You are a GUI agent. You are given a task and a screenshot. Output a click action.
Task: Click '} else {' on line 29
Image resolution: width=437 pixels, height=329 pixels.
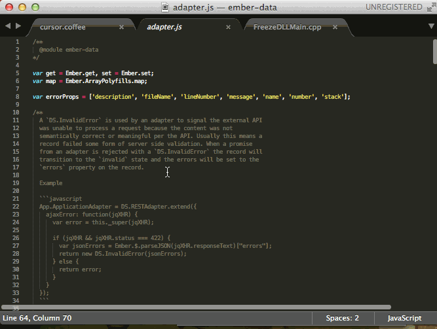pos(66,262)
